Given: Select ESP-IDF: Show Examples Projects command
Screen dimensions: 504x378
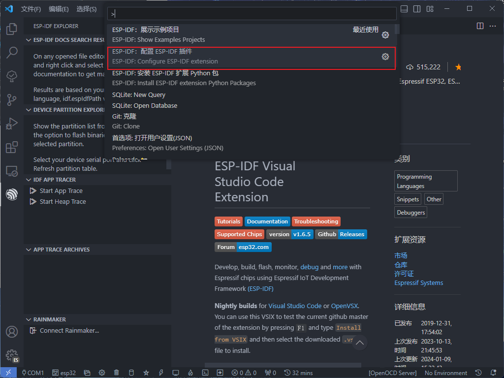Looking at the screenshot, I should click(x=252, y=35).
